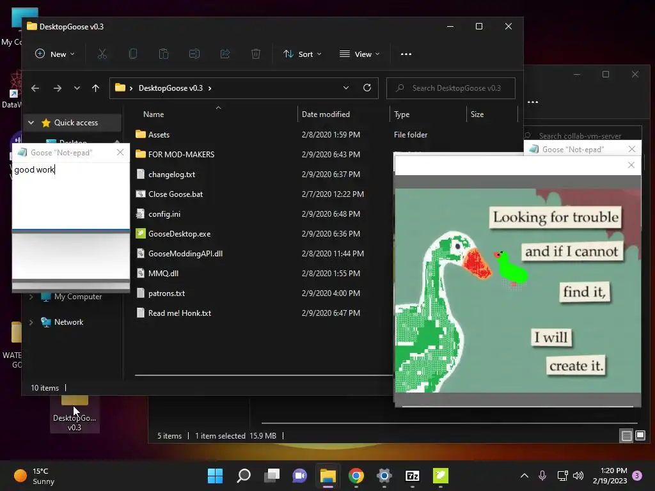Switch back window to details view

(x=627, y=436)
